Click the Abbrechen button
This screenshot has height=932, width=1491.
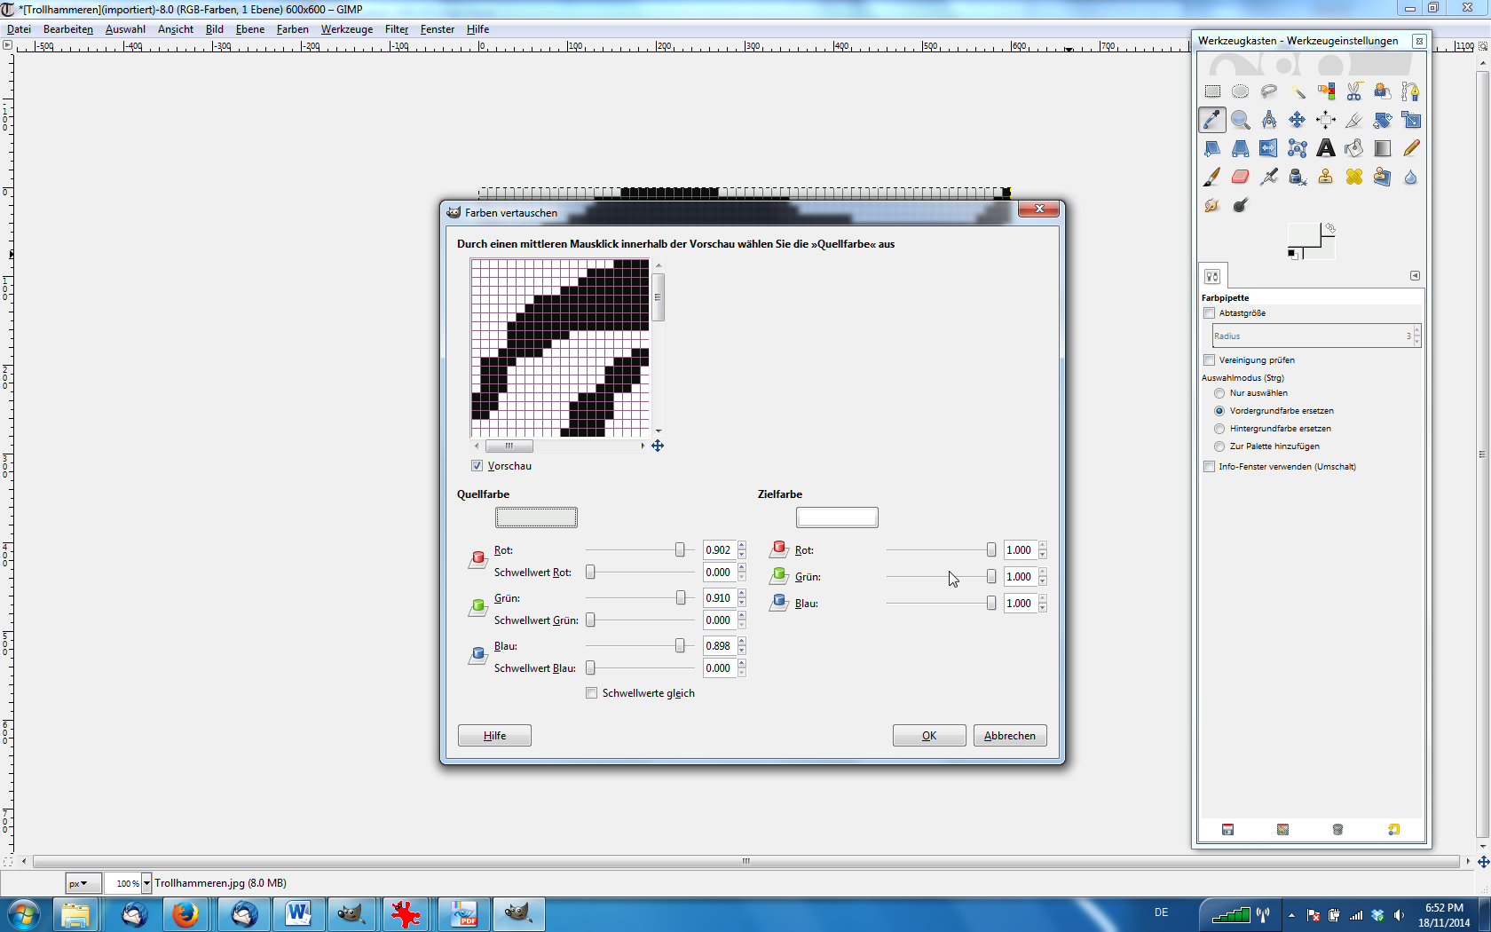pyautogui.click(x=1010, y=736)
